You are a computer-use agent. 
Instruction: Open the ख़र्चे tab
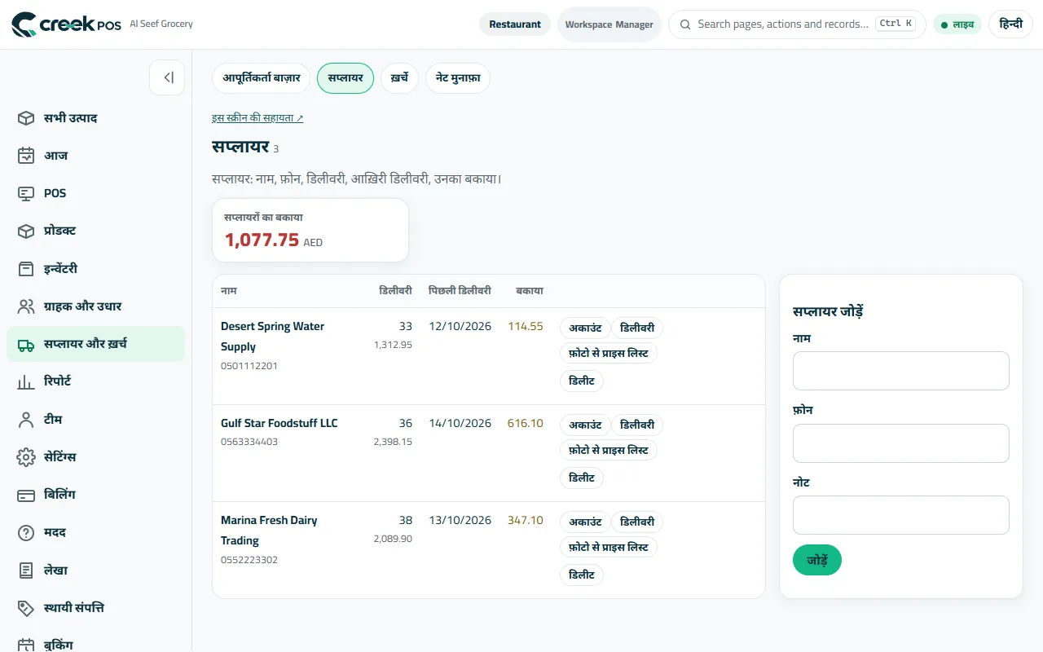click(x=399, y=78)
